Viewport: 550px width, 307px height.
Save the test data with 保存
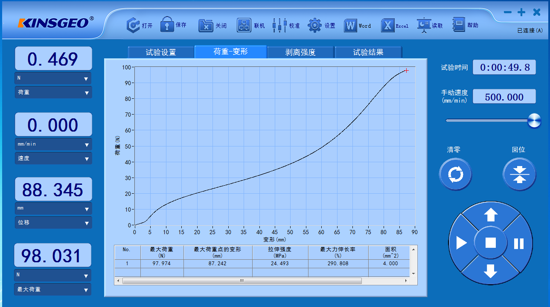click(x=166, y=25)
